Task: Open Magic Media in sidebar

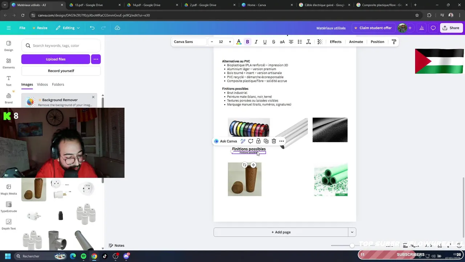Action: 9,189
